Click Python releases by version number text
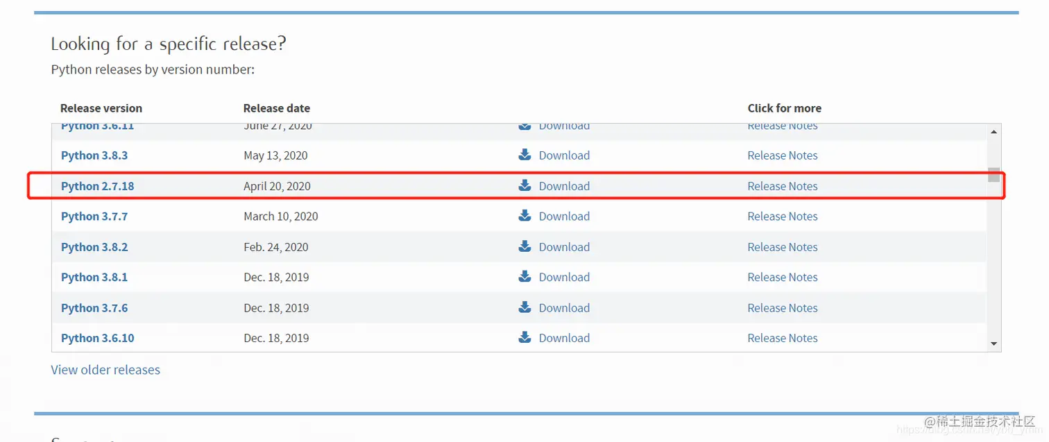1049x442 pixels. click(x=153, y=70)
